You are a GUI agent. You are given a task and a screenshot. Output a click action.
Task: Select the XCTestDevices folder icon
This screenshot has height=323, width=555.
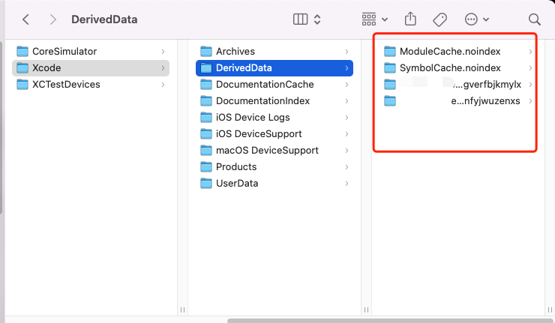click(x=22, y=84)
